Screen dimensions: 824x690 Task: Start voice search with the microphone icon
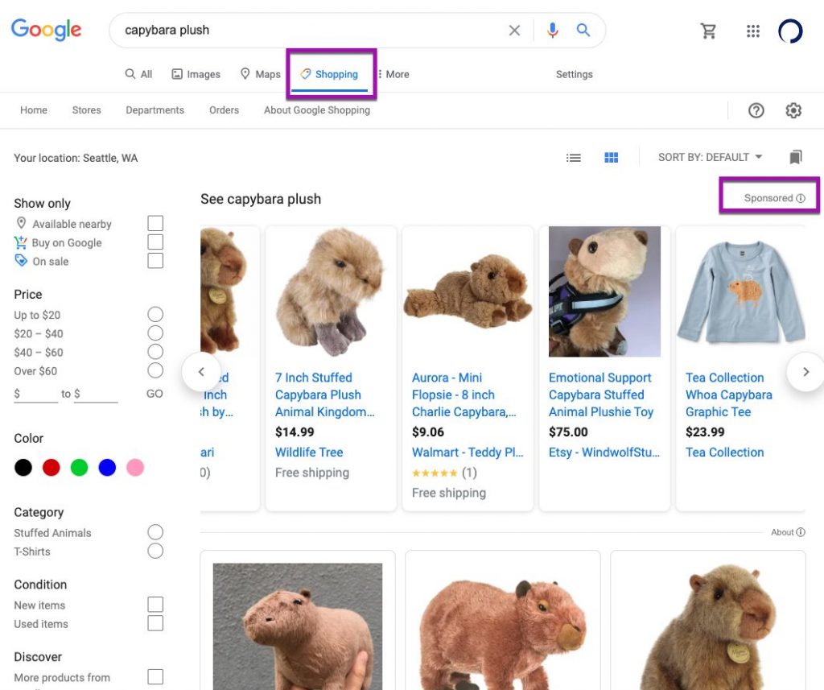(x=552, y=31)
